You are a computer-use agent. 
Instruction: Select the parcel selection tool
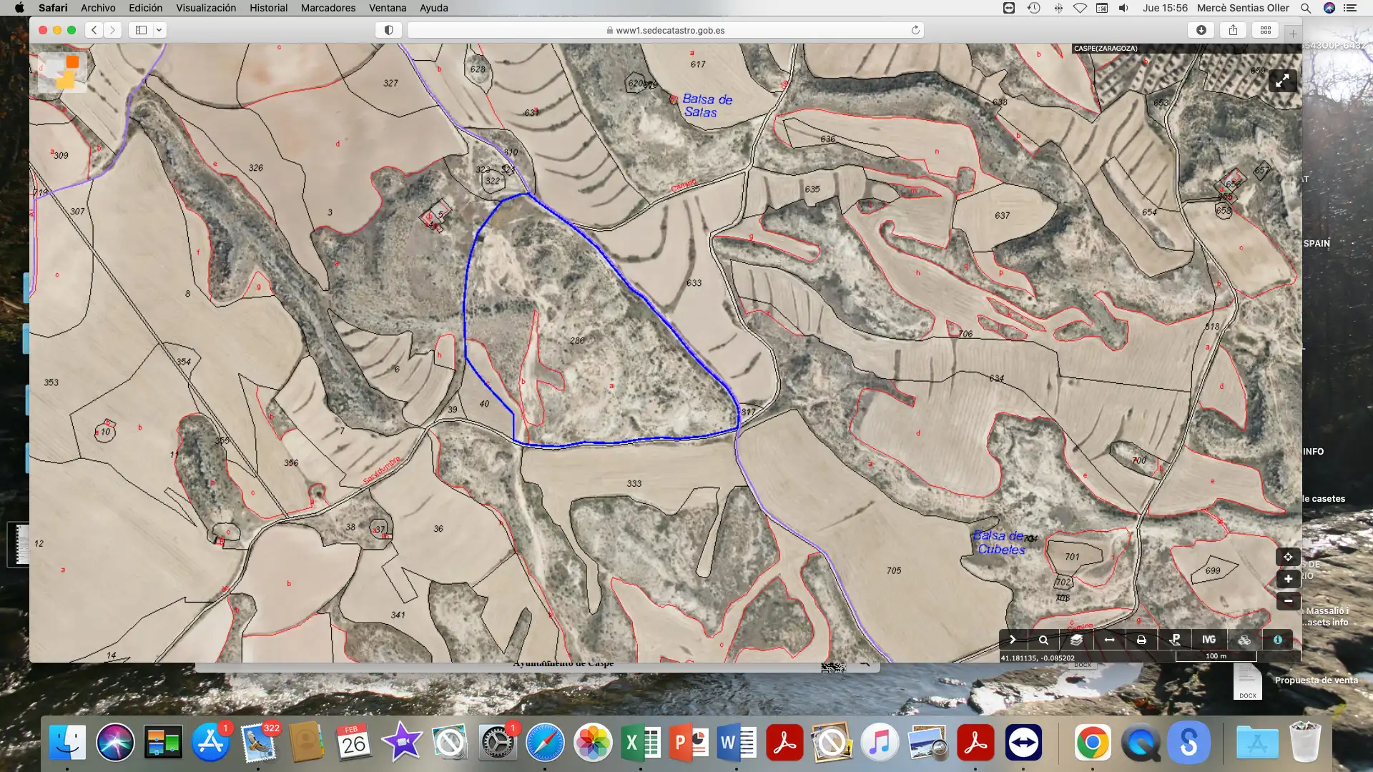pyautogui.click(x=1175, y=640)
